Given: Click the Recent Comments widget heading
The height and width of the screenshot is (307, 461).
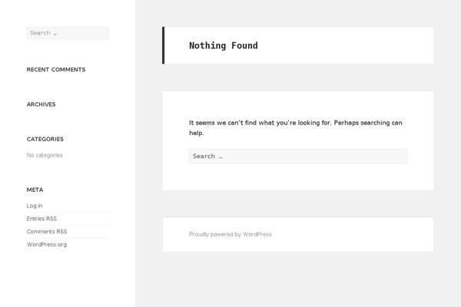Looking at the screenshot, I should 56,70.
